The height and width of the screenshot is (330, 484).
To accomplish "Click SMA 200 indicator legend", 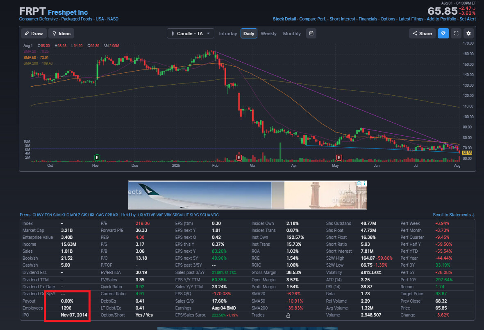I will click(x=38, y=63).
